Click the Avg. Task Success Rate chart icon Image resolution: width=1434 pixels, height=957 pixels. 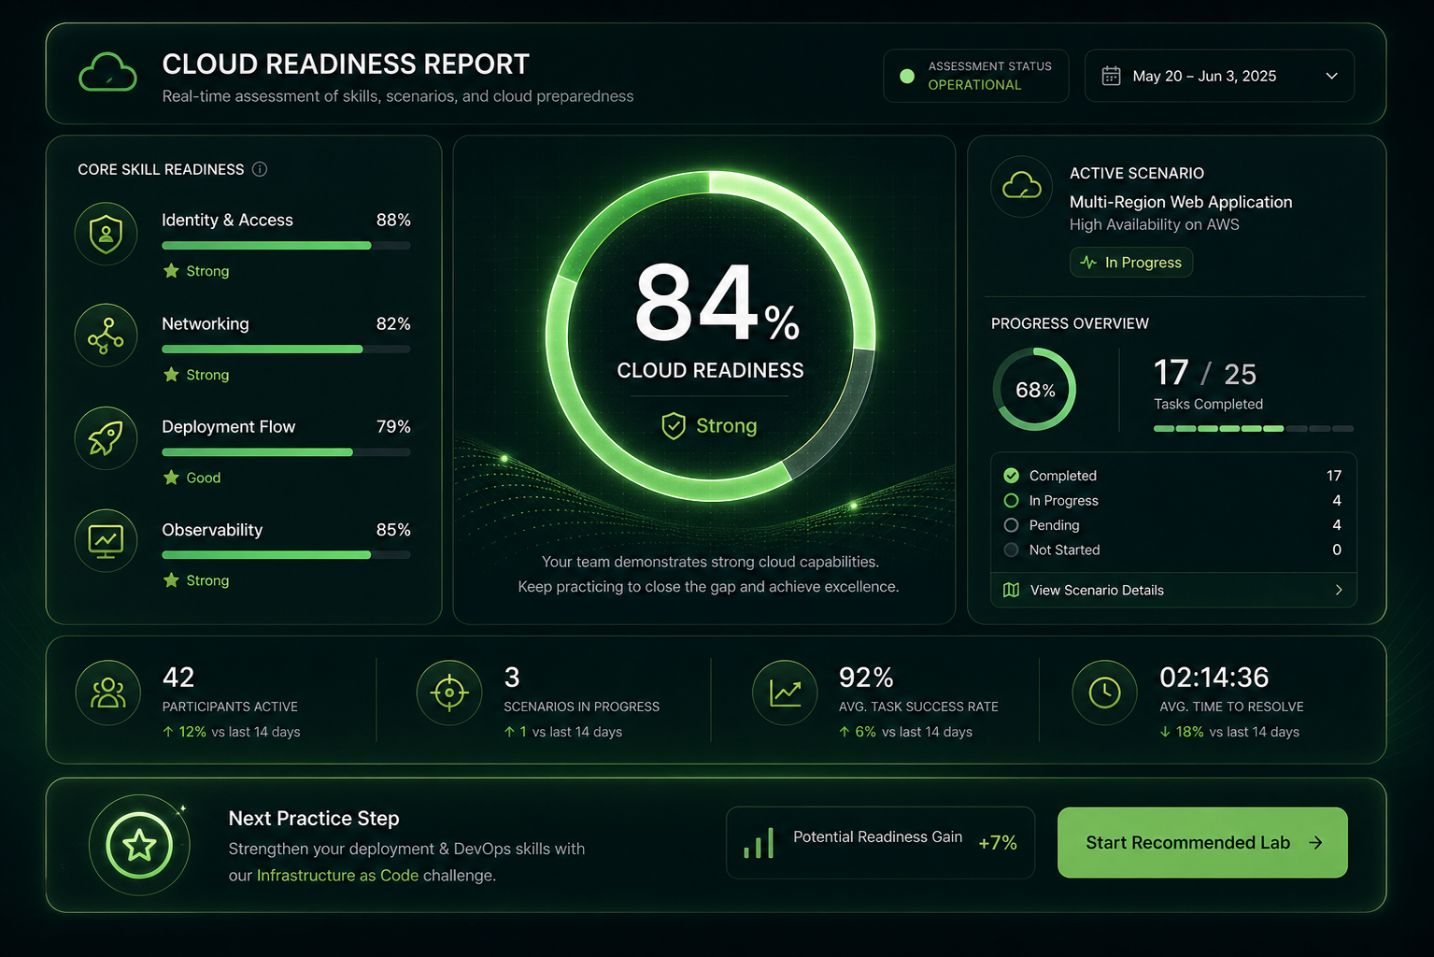point(785,693)
